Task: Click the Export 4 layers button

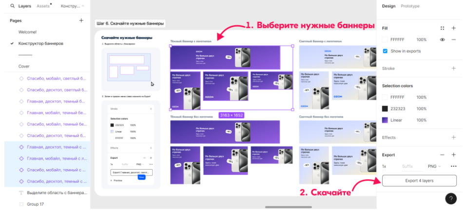Action: point(419,181)
